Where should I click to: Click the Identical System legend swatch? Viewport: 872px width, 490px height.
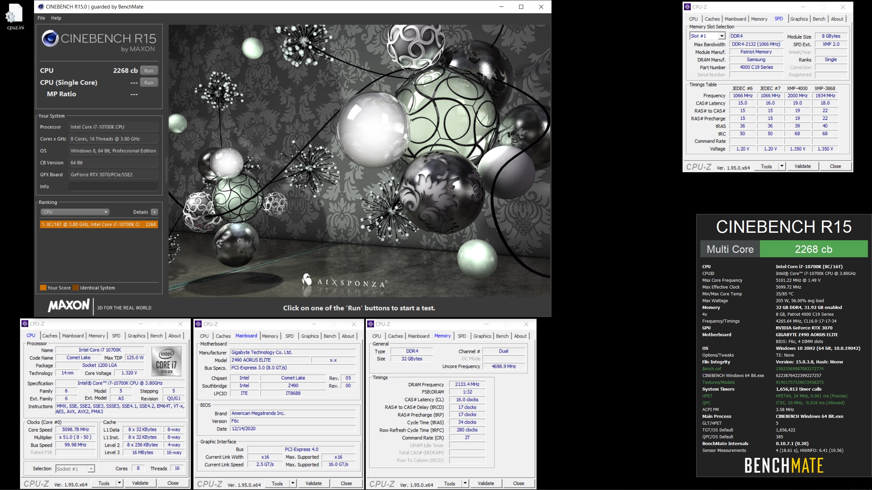tap(76, 288)
